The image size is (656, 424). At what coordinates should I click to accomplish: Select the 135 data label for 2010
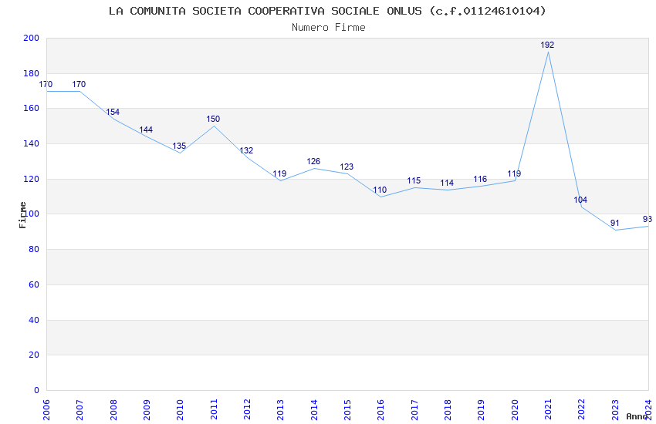[179, 146]
